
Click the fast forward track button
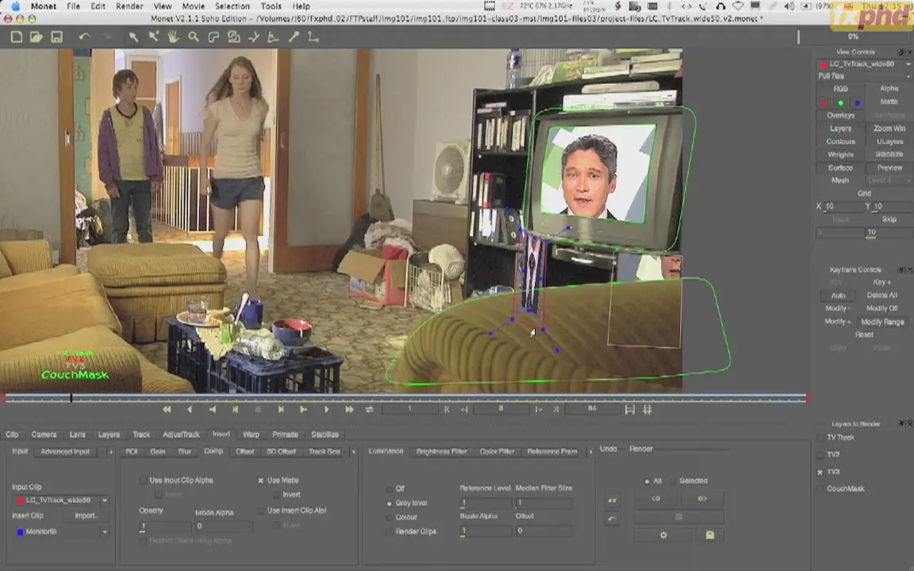click(349, 409)
